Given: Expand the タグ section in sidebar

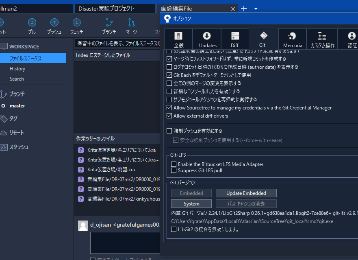Looking at the screenshot, I should tap(13, 118).
